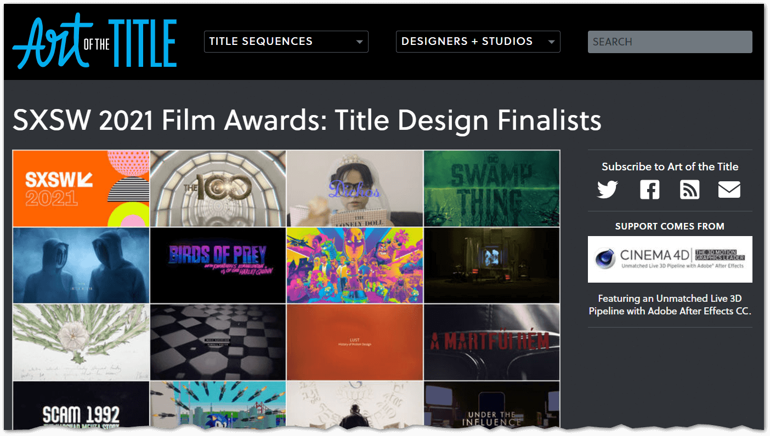The width and height of the screenshot is (770, 436).
Task: Select the Swamp Thing thumbnail
Action: pyautogui.click(x=491, y=188)
